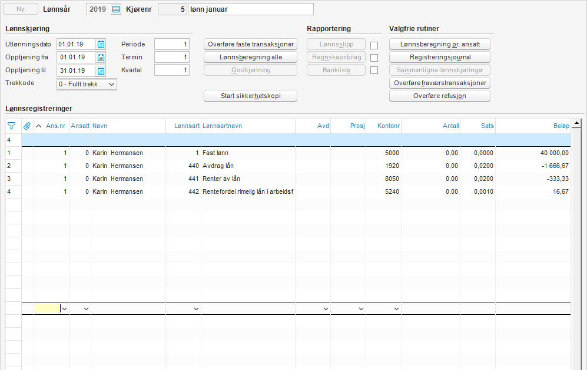
Task: Toggle the checkbox next to Lønnsslipp
Action: 374,45
